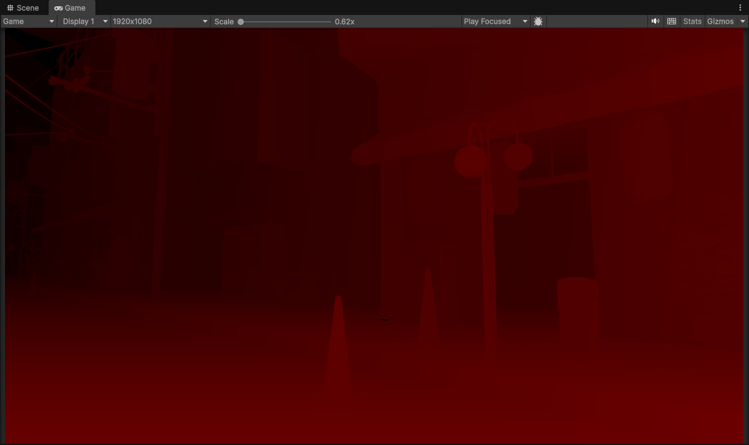Expand the Display 1 dropdown

[85, 21]
